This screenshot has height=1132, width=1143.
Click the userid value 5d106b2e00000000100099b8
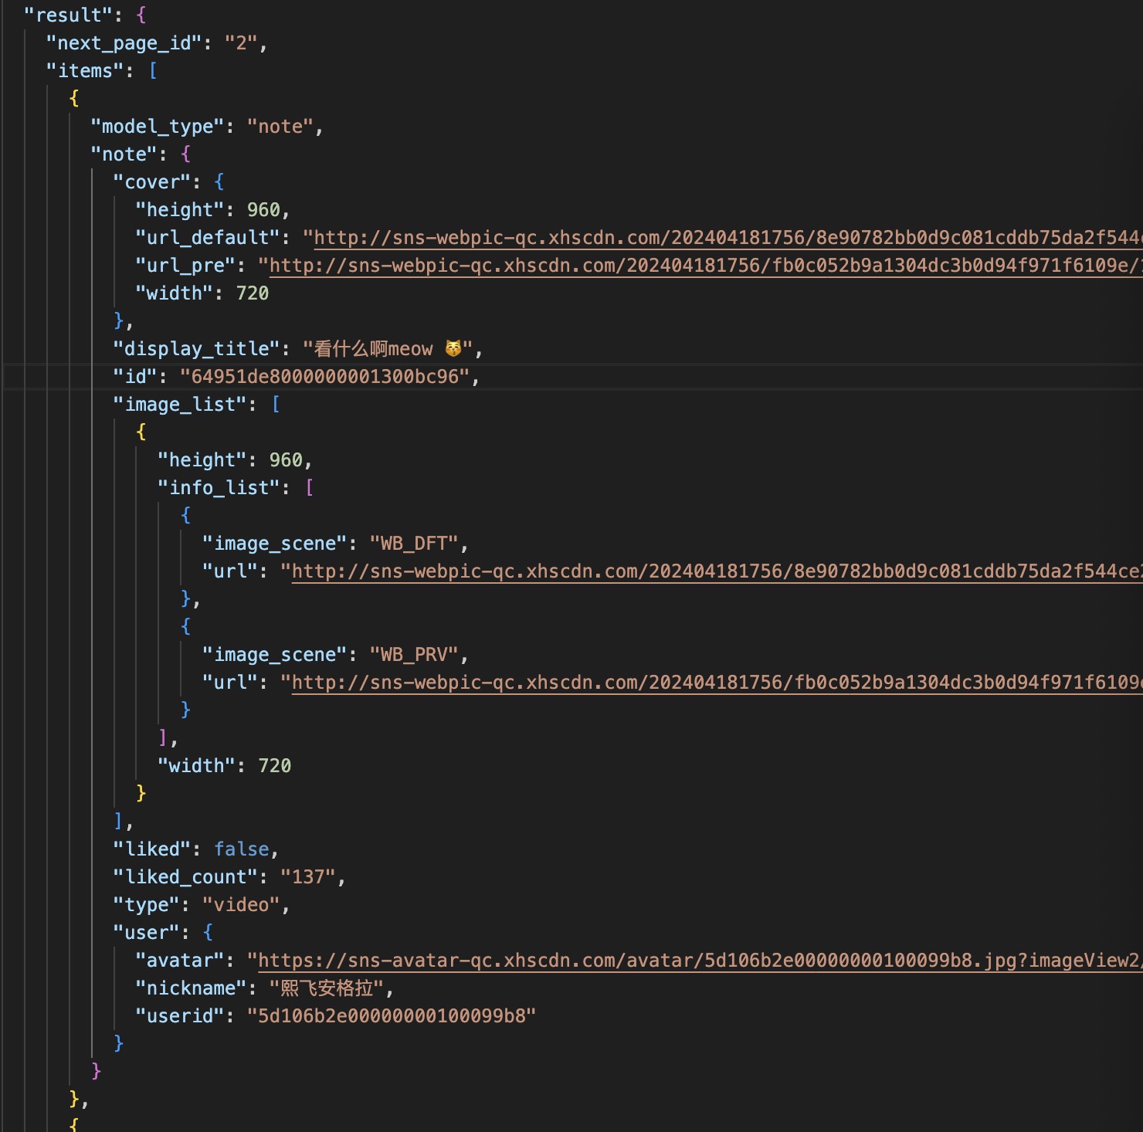[x=392, y=1016]
